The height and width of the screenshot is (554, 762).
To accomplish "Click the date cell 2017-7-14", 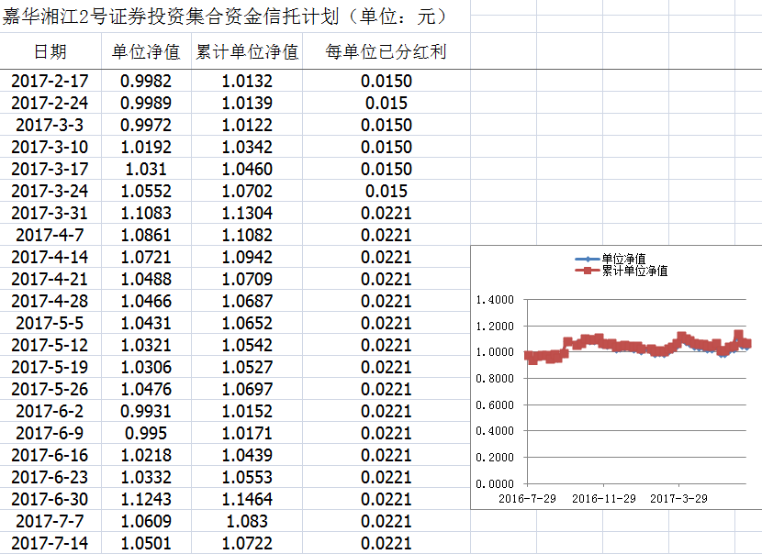I will click(x=50, y=543).
